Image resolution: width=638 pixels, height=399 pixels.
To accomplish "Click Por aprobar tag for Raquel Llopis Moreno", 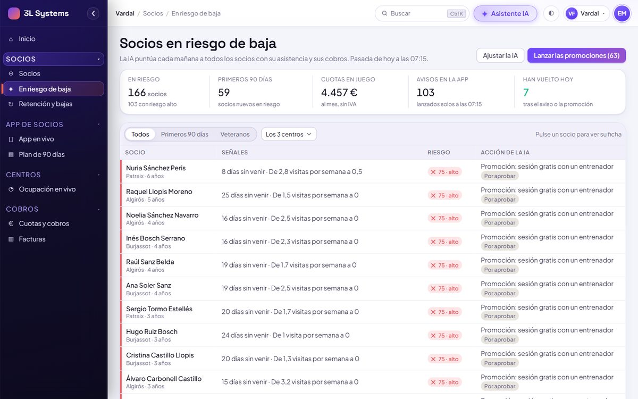I will click(x=500, y=199).
